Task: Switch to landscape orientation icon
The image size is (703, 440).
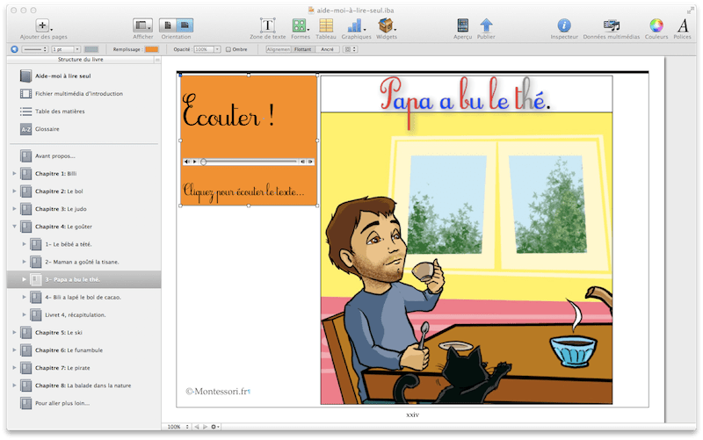Action: [x=185, y=25]
